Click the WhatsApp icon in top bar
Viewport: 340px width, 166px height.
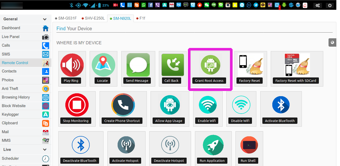pos(144,5)
